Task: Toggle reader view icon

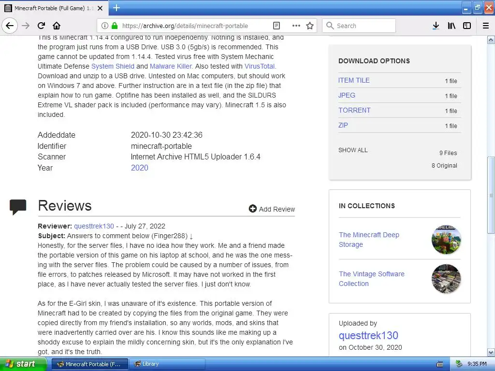Action: tap(276, 26)
